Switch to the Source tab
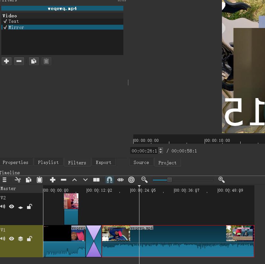This screenshot has height=264, width=265. click(x=141, y=162)
